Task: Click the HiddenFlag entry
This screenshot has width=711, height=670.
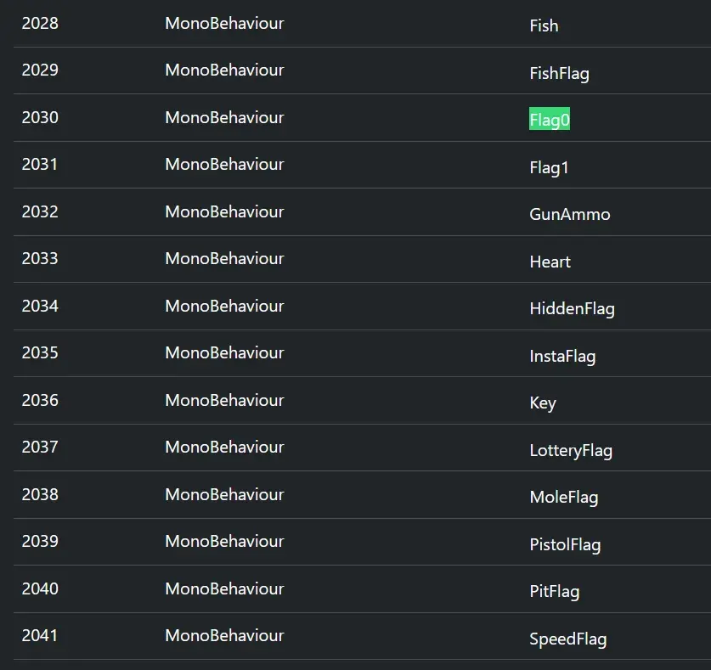Action: (x=572, y=308)
